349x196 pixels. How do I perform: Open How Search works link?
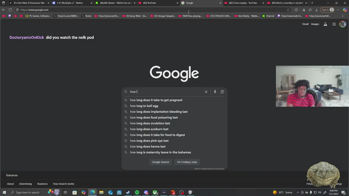click(x=64, y=184)
